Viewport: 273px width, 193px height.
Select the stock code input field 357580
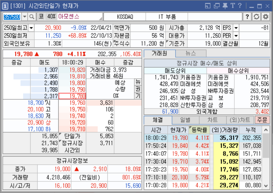(x=12, y=17)
